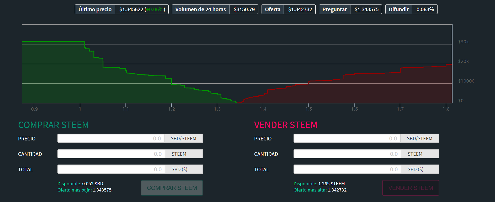Click the buy CANTIDAD amount field
Screen dimensions: 495x202
pyautogui.click(x=111, y=154)
